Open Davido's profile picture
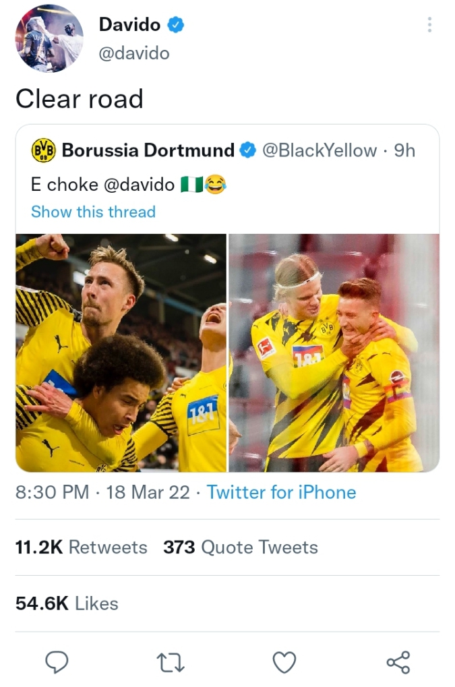 pyautogui.click(x=49, y=38)
